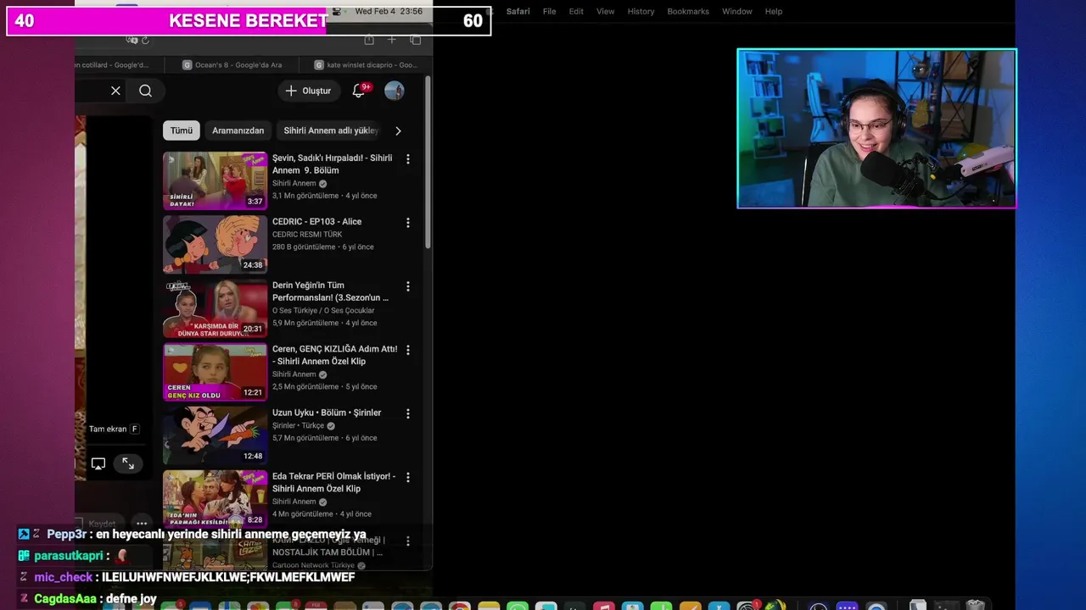Open options for 'Eda Tekrar PERİ Olmak İstiyor'

click(x=407, y=477)
